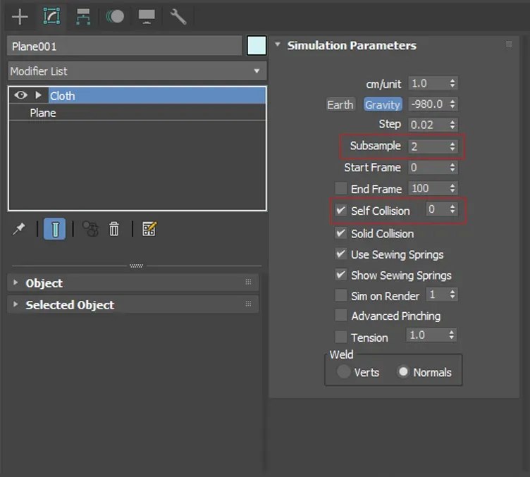The width and height of the screenshot is (530, 477).
Task: Enable the Sim on Render checkbox
Action: click(x=340, y=295)
